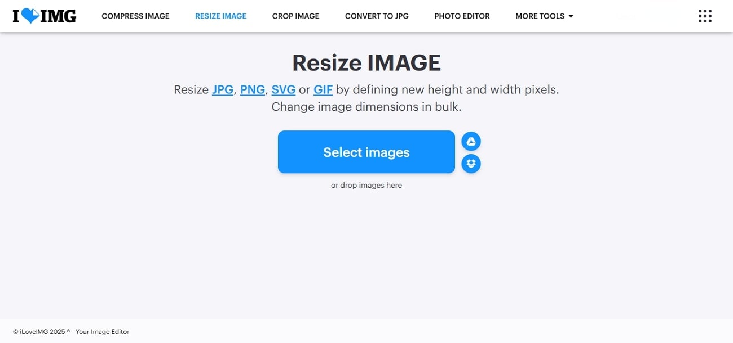The image size is (733, 343).
Task: Click the SVG link
Action: coord(284,89)
